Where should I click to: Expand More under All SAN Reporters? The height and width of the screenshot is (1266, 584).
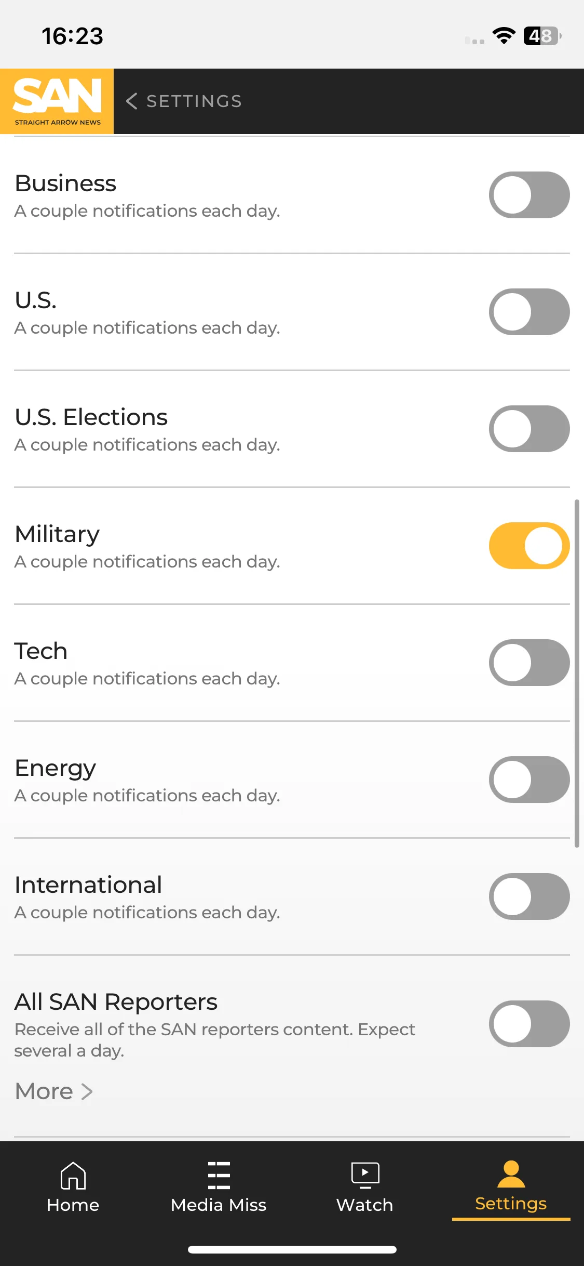tap(53, 1091)
